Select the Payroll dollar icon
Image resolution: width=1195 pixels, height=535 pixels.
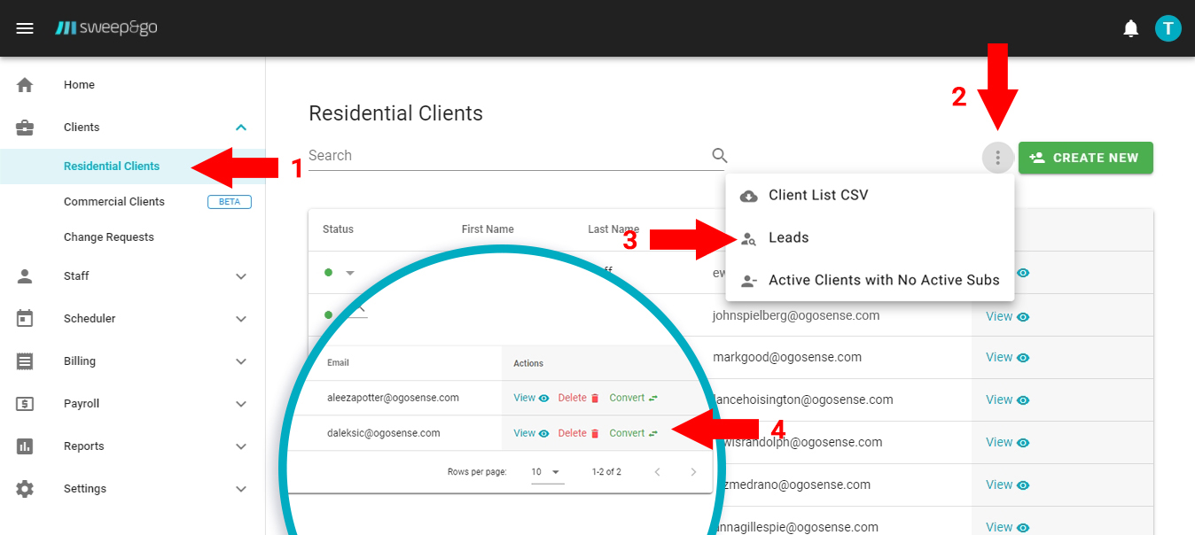coord(26,403)
